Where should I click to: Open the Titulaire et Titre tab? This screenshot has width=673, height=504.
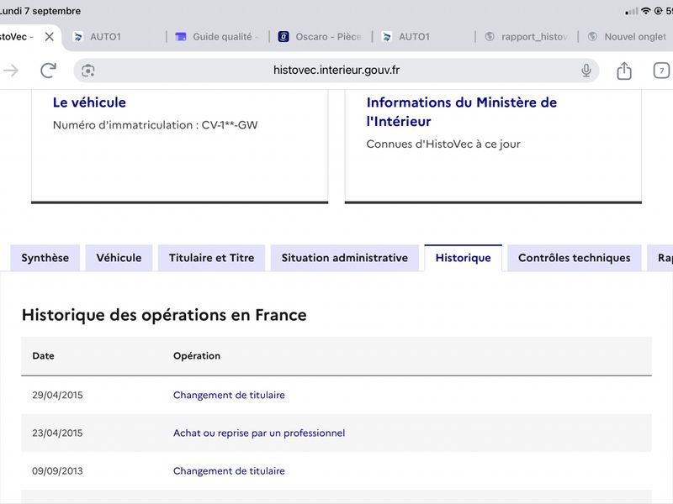pos(212,258)
